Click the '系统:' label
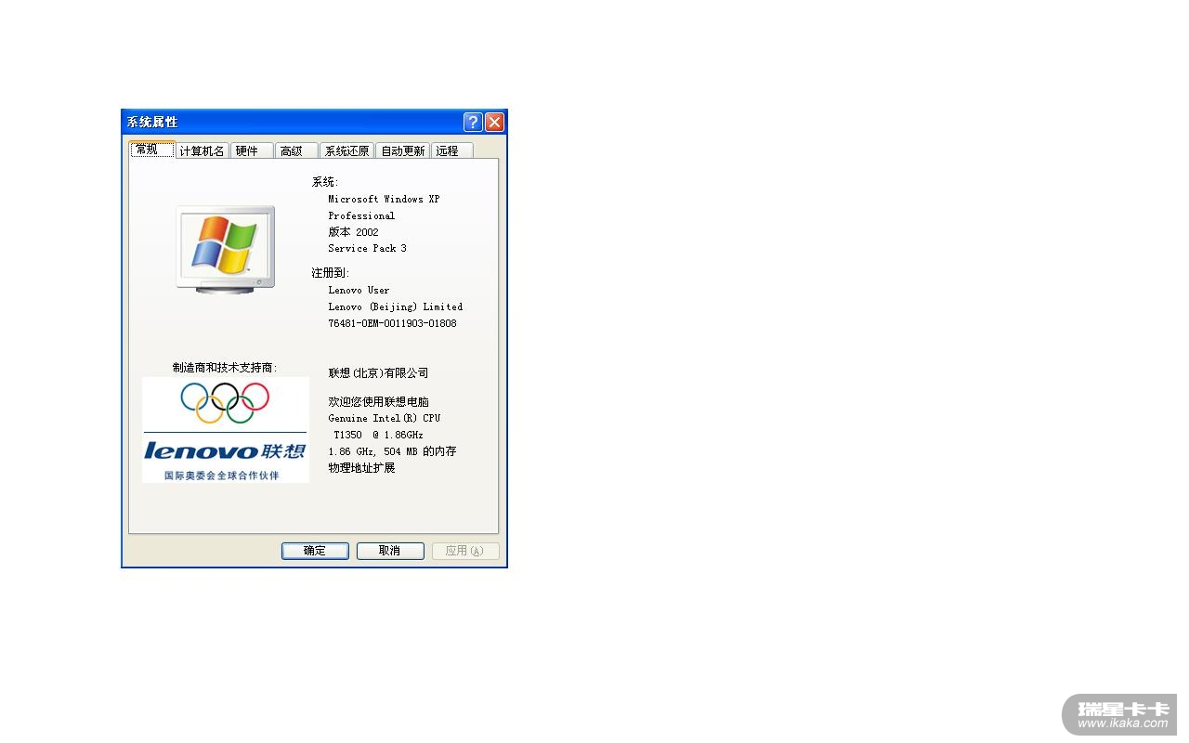Viewport: 1189px width, 743px height. click(325, 182)
